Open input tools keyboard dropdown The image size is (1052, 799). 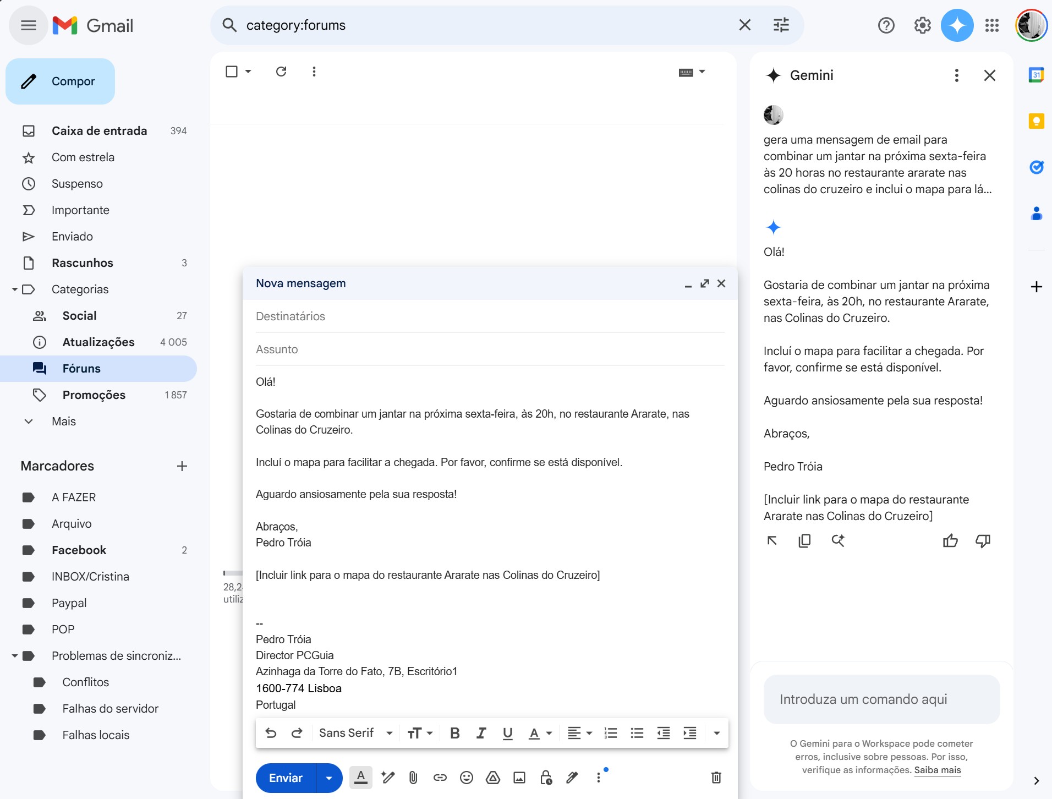(x=692, y=72)
